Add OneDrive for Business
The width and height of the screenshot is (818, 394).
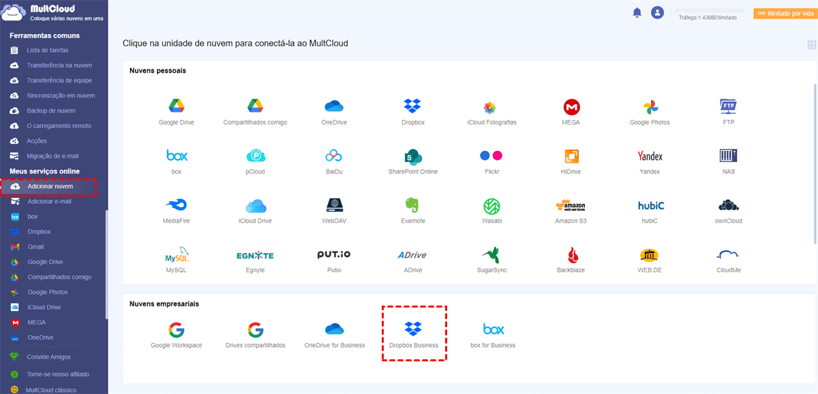point(334,329)
